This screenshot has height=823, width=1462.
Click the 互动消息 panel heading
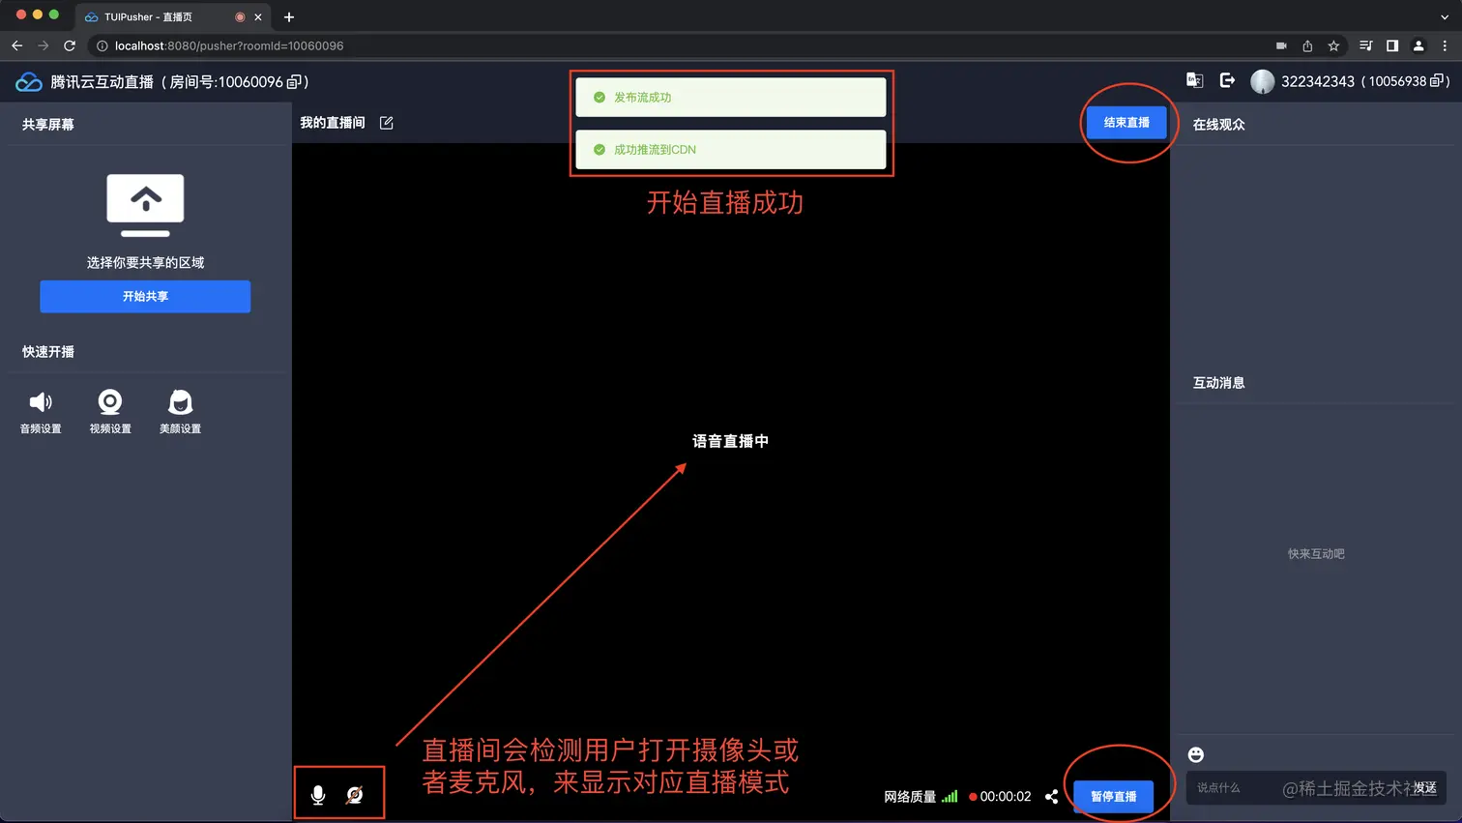[1218, 383]
